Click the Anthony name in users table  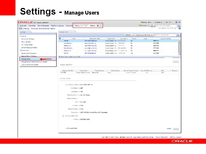click(x=67, y=50)
